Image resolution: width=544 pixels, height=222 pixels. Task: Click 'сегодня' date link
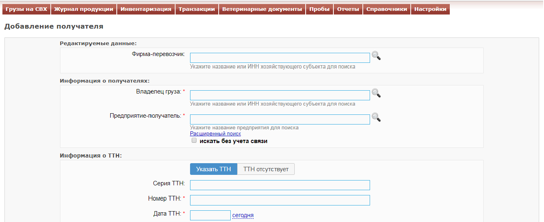point(243,216)
